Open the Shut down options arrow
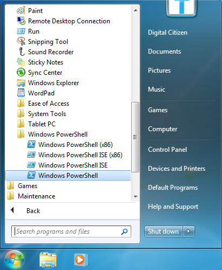Viewport: 222px width, 270px height. click(189, 232)
